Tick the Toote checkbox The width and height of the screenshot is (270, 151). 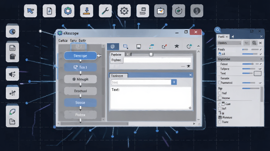[220, 122]
